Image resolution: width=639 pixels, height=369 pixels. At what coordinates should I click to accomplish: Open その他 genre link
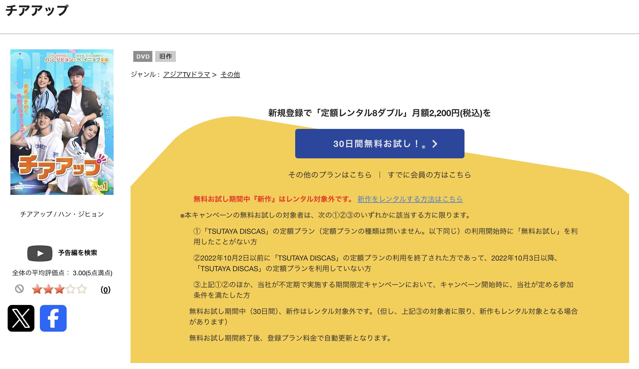230,74
